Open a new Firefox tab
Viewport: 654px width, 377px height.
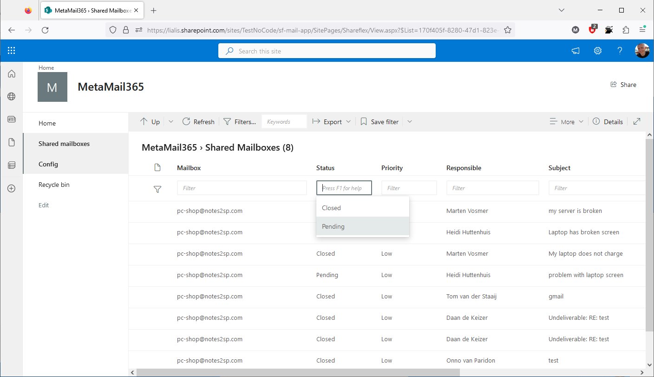pos(154,10)
